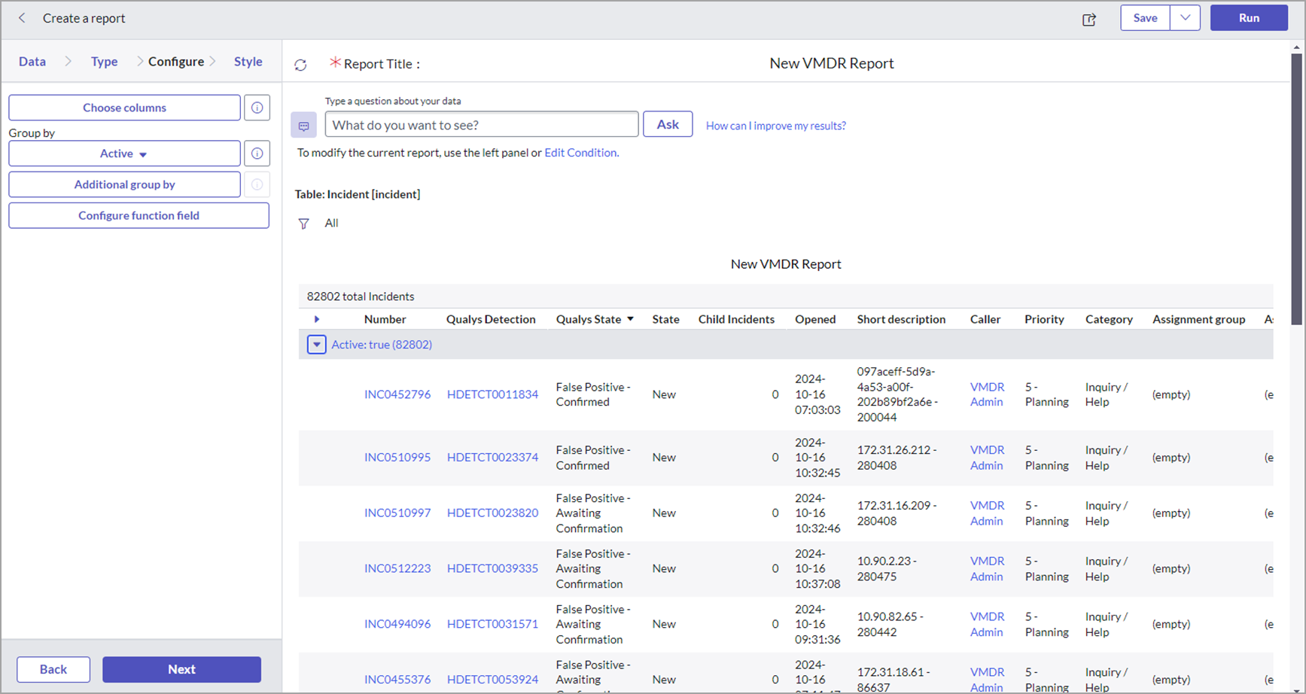Open incident INC0452796
This screenshot has width=1306, height=694.
[397, 394]
